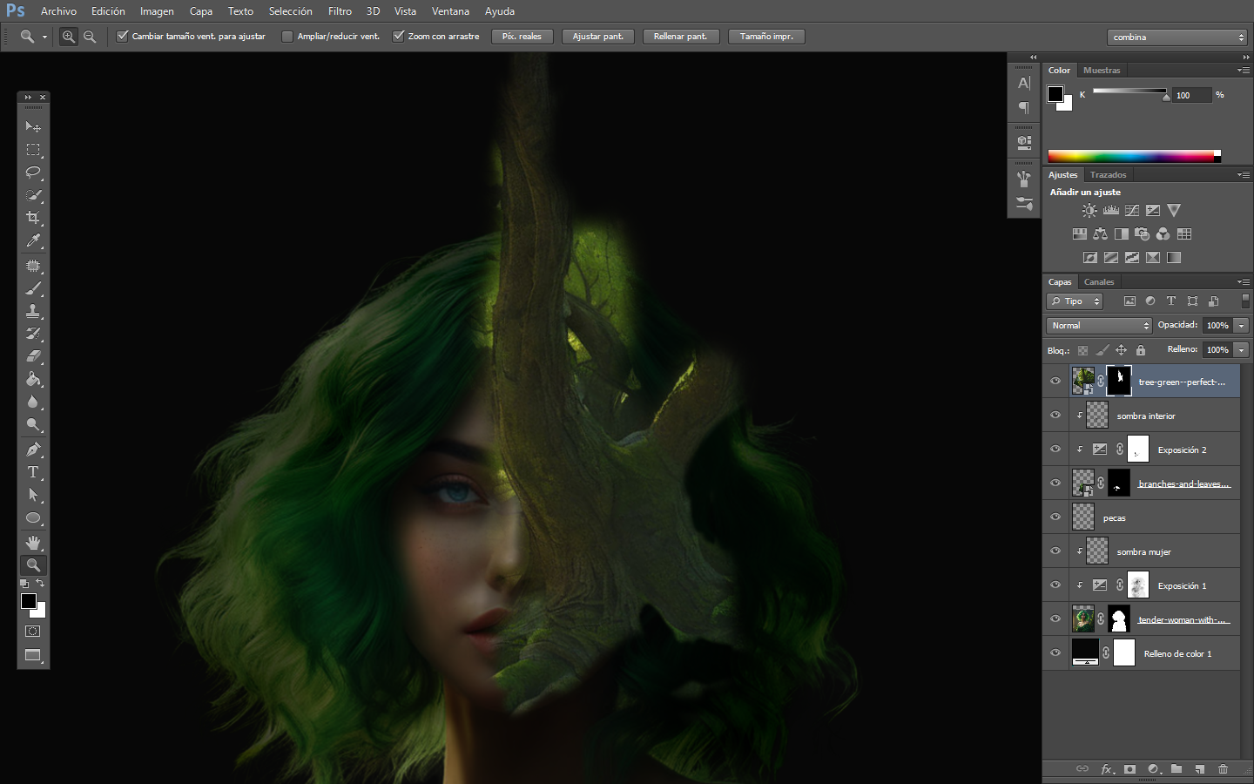The image size is (1254, 784).
Task: Select the Dodge tool
Action: point(33,425)
